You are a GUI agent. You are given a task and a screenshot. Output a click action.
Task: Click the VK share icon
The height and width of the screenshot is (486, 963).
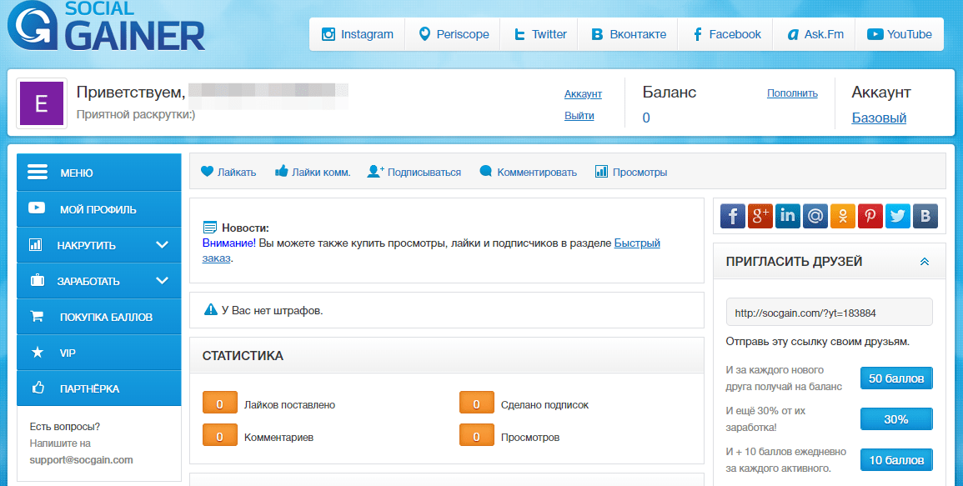click(925, 216)
